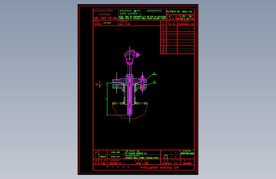
Task: Click the 'P' datum symbol left of the flange
Action: [100, 86]
